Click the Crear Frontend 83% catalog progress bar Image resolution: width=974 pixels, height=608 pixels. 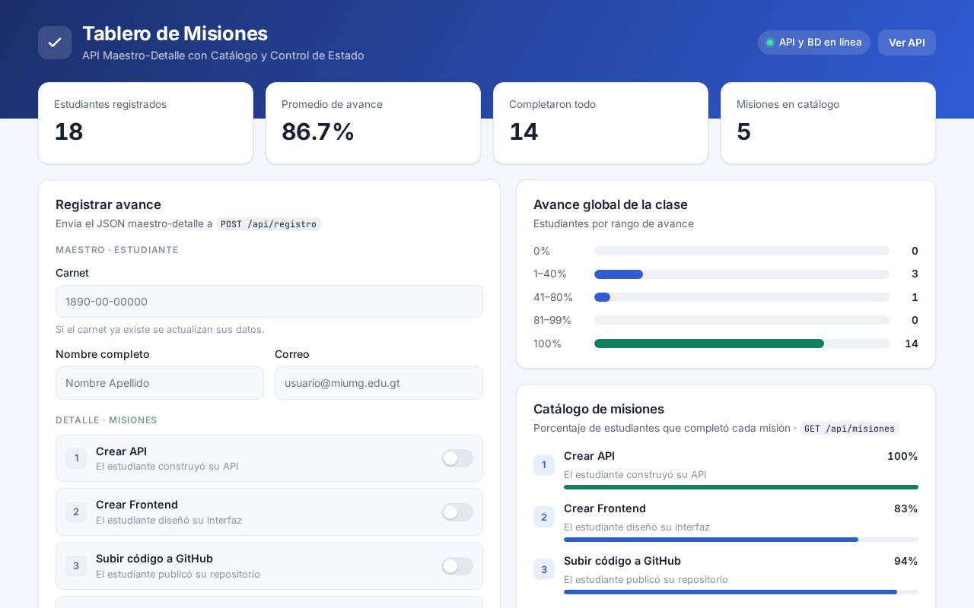(741, 540)
